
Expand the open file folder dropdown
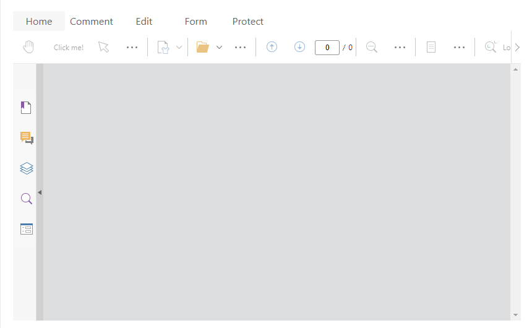click(219, 47)
